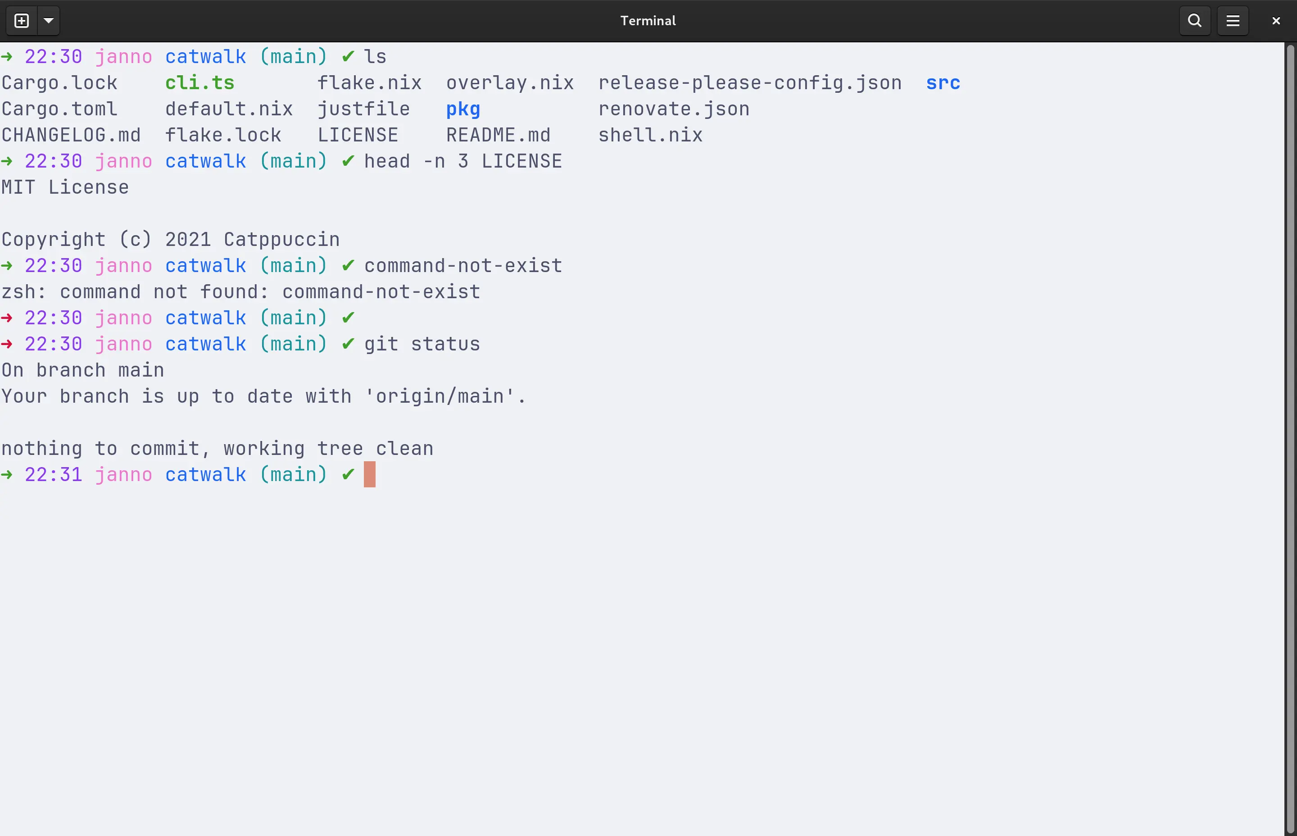Click the cli.ts file name

tap(199, 83)
